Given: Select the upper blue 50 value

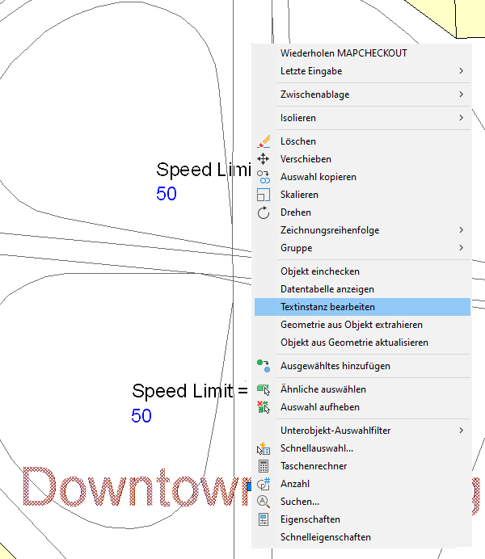Looking at the screenshot, I should coord(167,194).
